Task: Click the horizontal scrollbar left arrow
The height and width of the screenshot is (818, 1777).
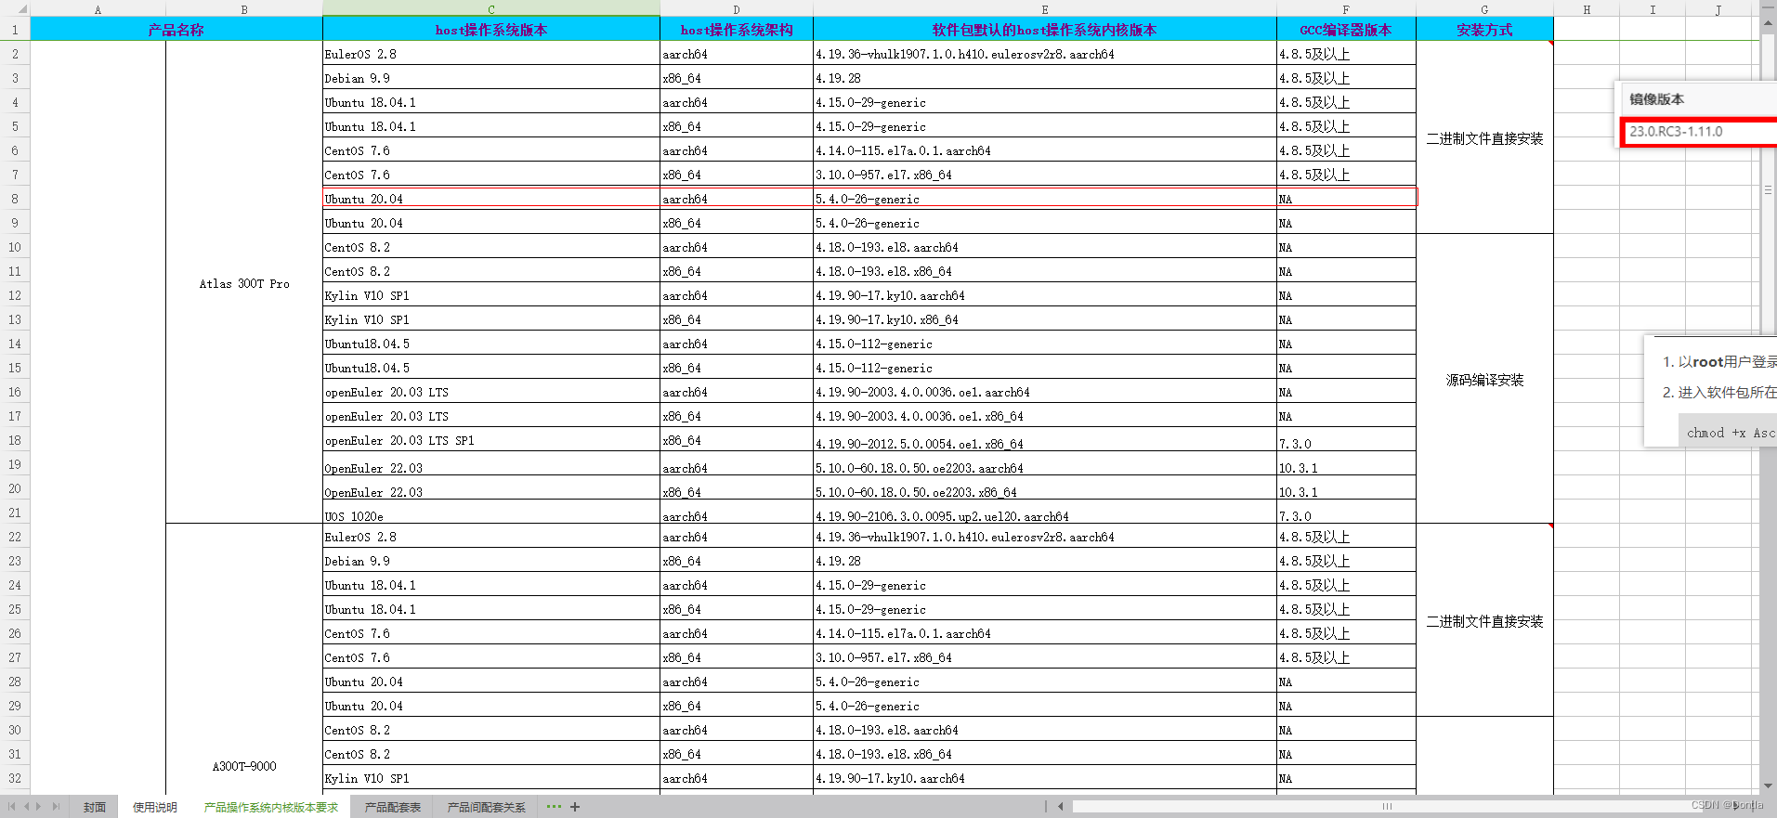Action: [x=1060, y=806]
